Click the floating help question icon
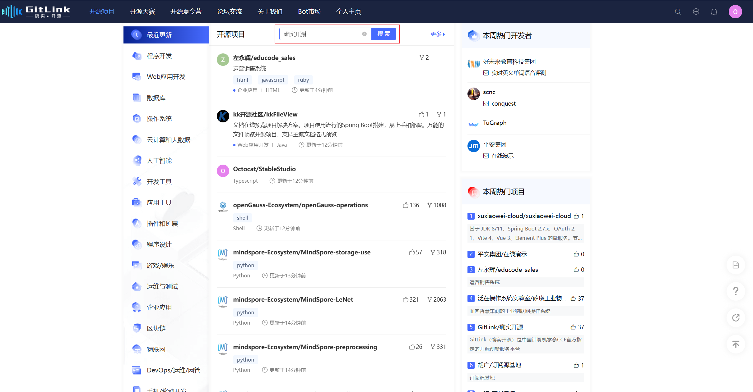 coord(736,291)
